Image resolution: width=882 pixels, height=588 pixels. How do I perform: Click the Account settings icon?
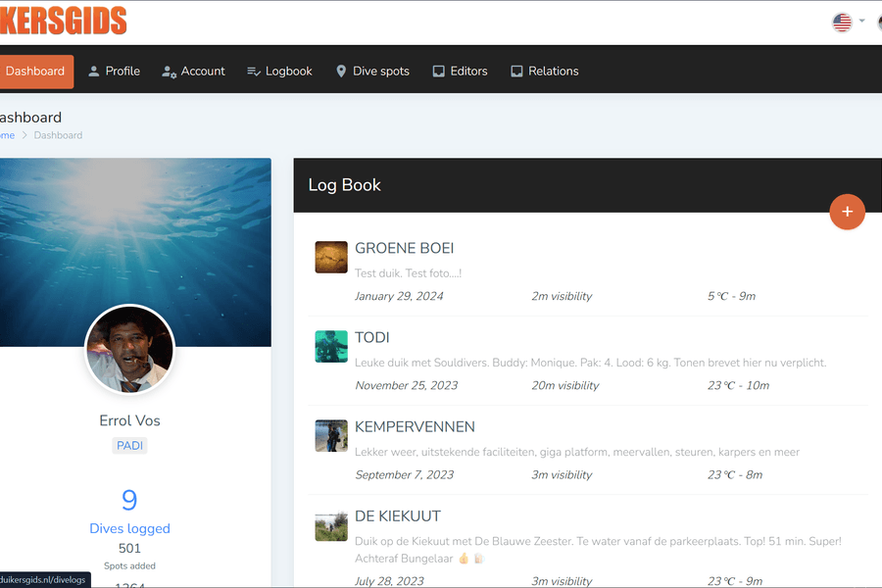(x=169, y=72)
